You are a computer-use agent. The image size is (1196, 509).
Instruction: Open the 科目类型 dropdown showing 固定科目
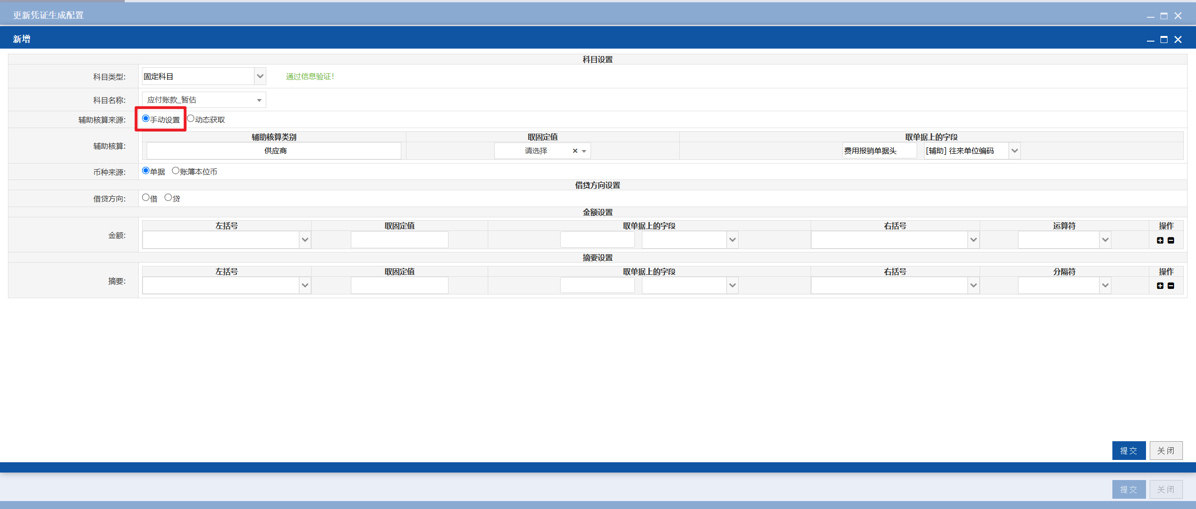pyautogui.click(x=204, y=76)
